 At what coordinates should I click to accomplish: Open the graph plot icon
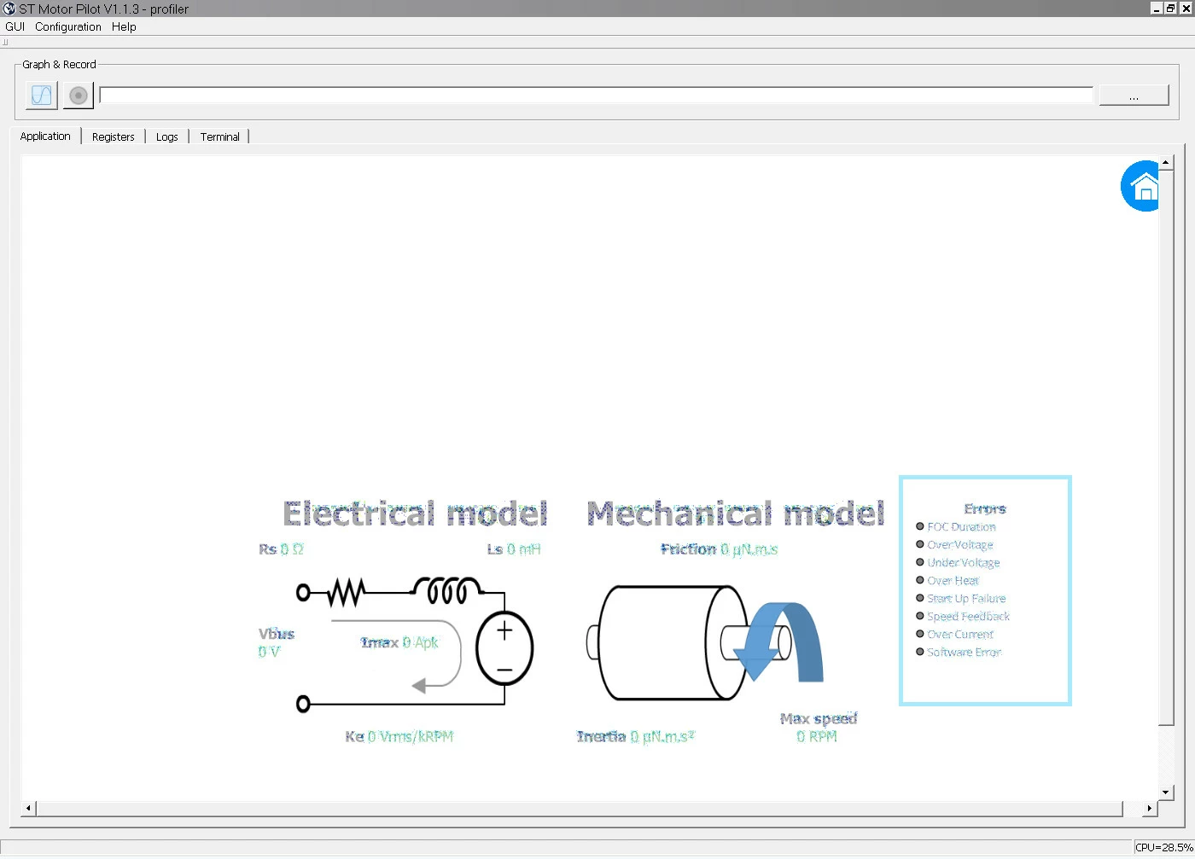[42, 95]
